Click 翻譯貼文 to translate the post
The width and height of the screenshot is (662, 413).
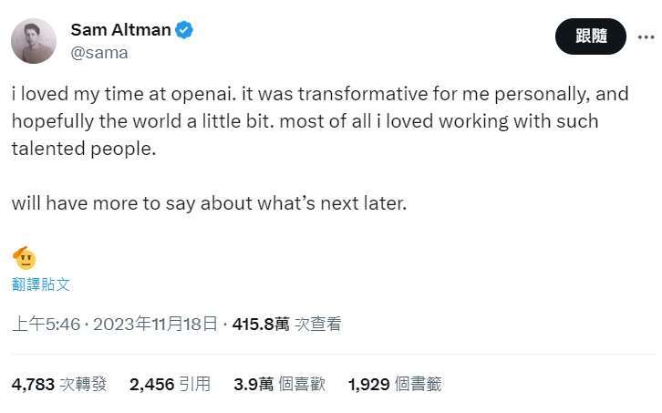[x=41, y=284]
